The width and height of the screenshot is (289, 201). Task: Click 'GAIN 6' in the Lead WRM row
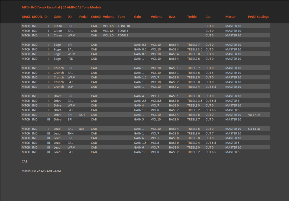(x=139, y=147)
